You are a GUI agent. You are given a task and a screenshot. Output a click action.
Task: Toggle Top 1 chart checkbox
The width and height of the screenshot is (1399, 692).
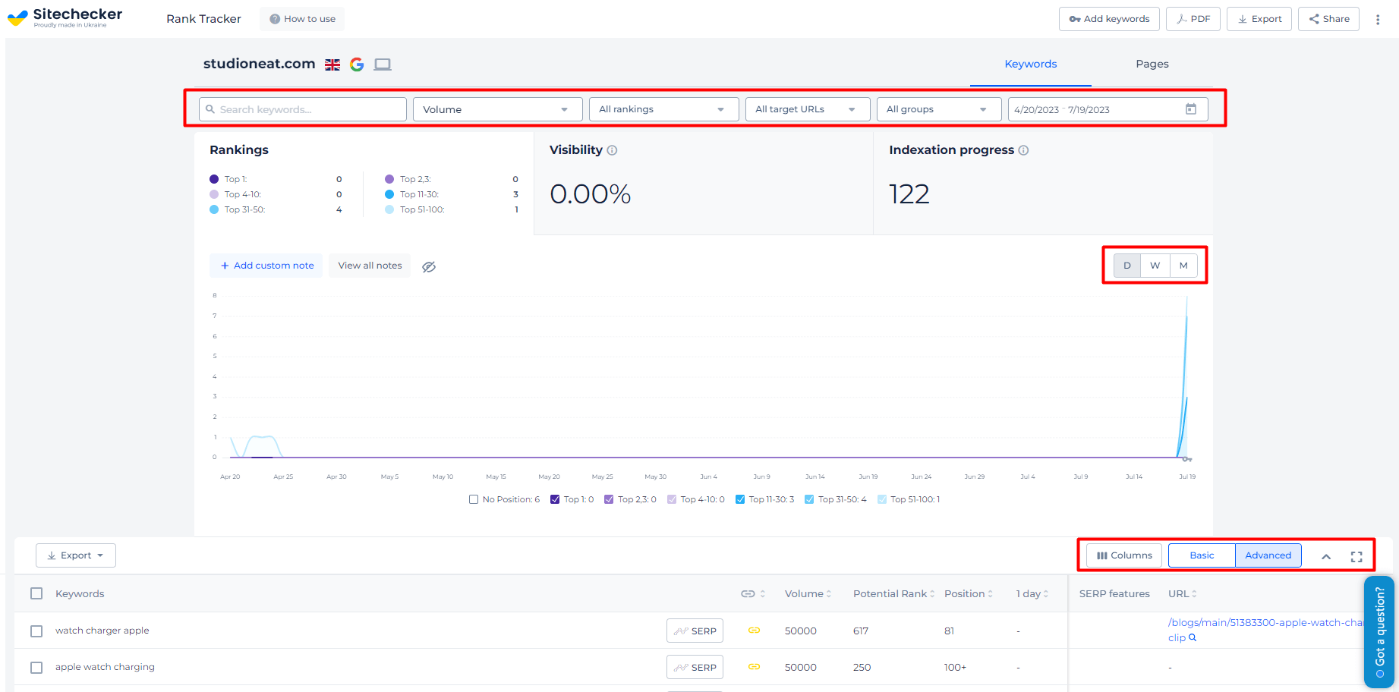[x=555, y=499]
